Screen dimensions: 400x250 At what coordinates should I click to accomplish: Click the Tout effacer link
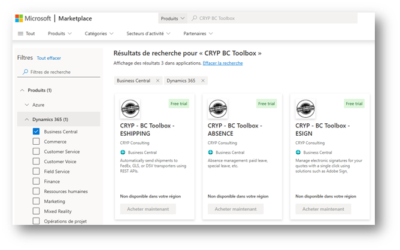tap(49, 58)
